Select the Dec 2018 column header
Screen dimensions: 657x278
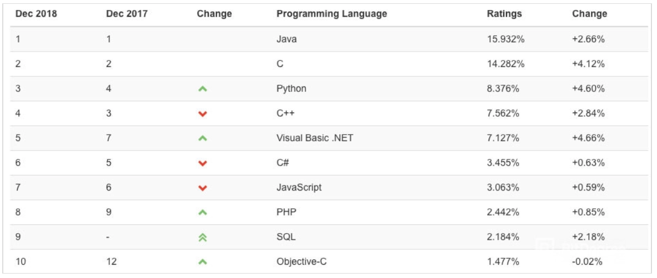pyautogui.click(x=36, y=14)
